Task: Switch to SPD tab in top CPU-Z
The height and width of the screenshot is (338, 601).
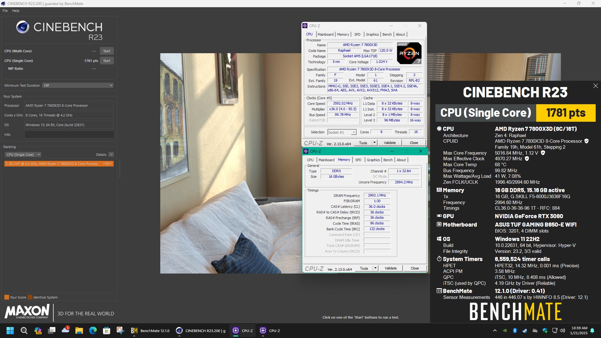Action: tap(357, 34)
